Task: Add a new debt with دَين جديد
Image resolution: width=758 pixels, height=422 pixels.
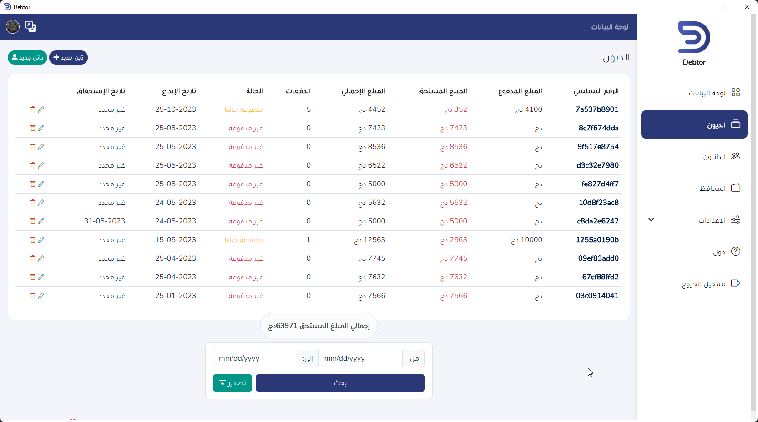Action: pos(68,58)
